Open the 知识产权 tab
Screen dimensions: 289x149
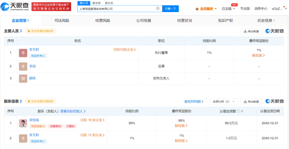(225, 21)
